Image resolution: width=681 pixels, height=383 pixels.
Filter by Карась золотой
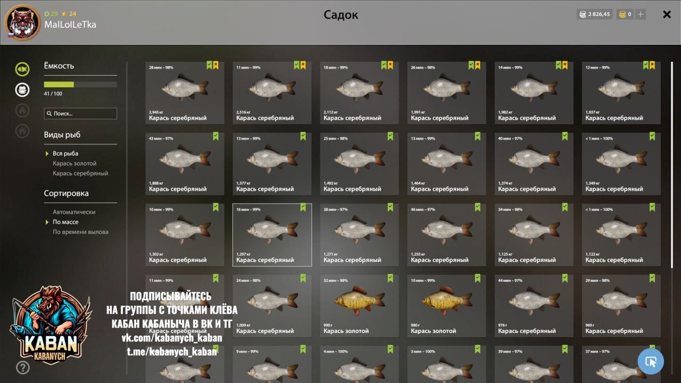point(74,163)
